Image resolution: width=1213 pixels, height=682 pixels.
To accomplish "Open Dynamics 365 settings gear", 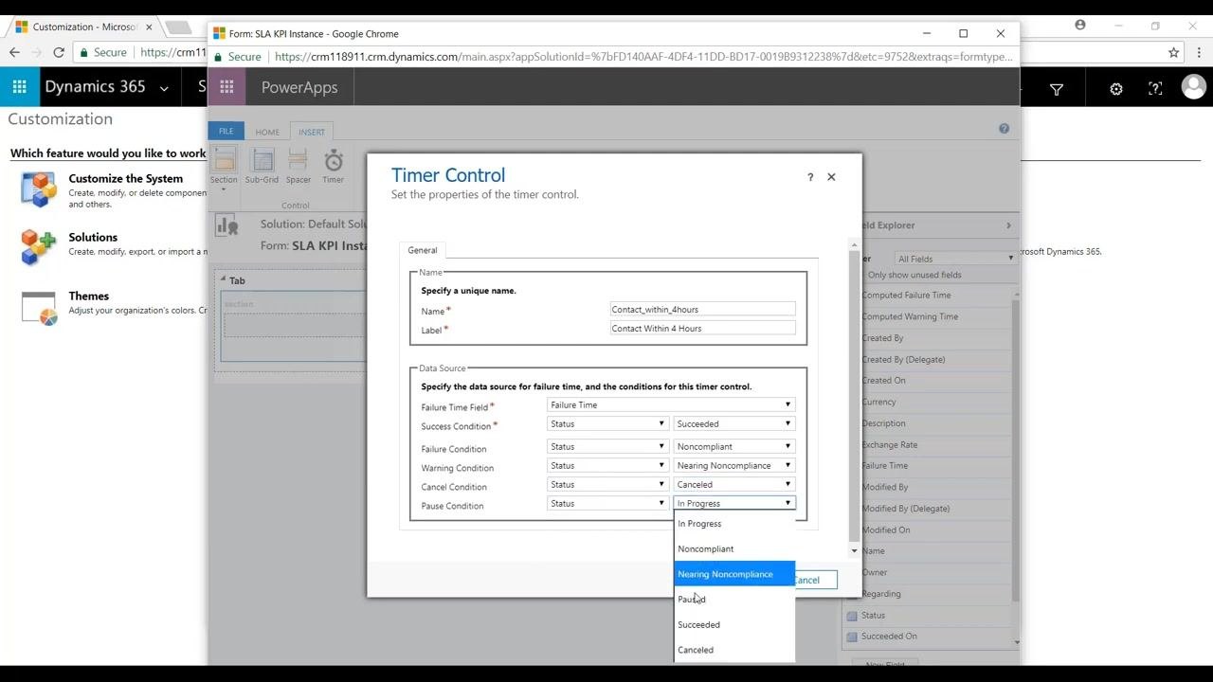I will [1116, 89].
